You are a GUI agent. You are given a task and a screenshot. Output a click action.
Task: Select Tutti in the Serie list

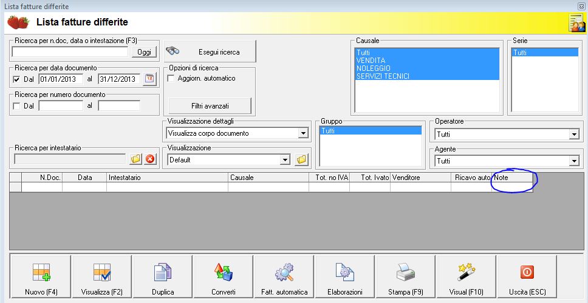point(545,52)
